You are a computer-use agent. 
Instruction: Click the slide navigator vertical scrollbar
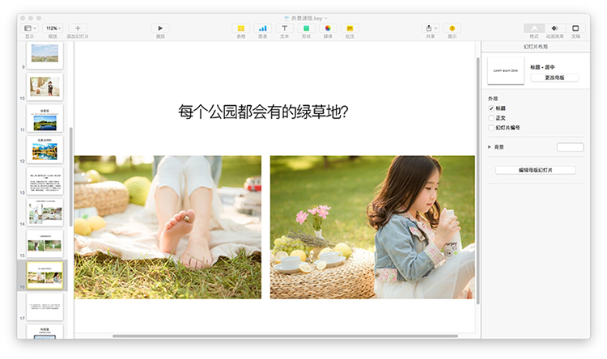[x=71, y=177]
